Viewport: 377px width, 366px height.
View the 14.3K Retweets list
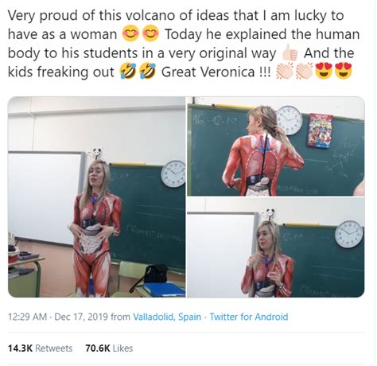click(40, 348)
